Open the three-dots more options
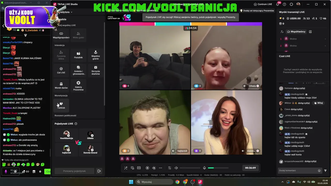This screenshot has height=186, width=331. (x=160, y=168)
